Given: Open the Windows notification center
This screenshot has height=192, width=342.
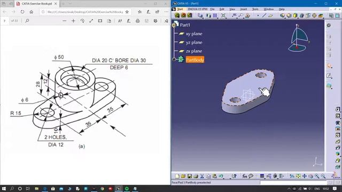Looking at the screenshot, I should [x=335, y=188].
